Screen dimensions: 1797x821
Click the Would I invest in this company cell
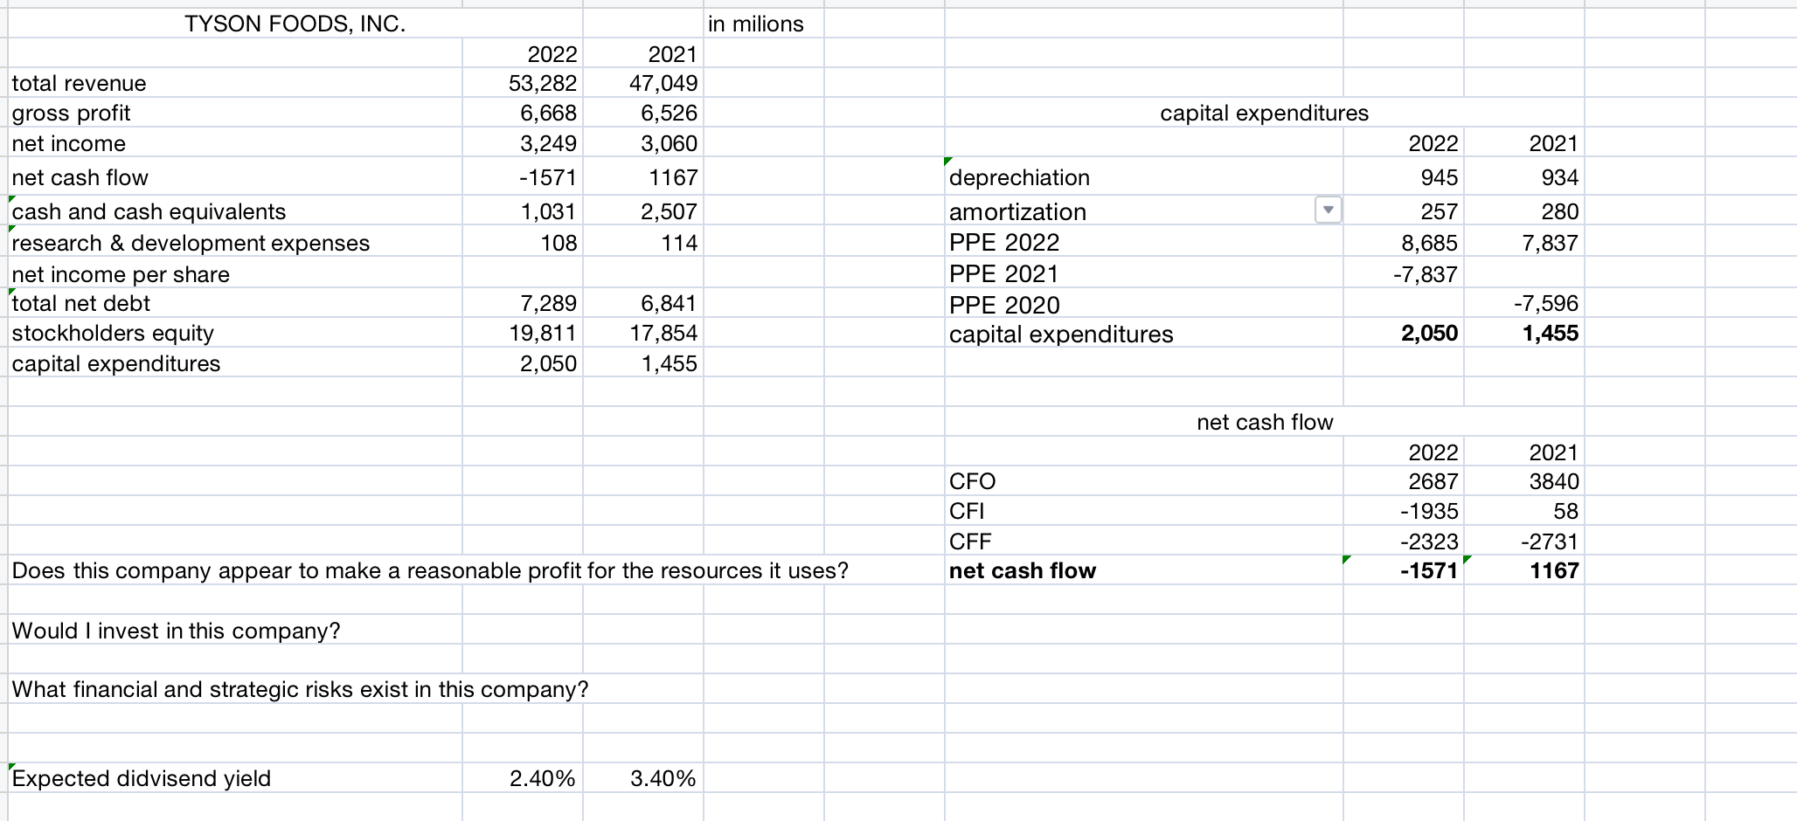(x=175, y=630)
